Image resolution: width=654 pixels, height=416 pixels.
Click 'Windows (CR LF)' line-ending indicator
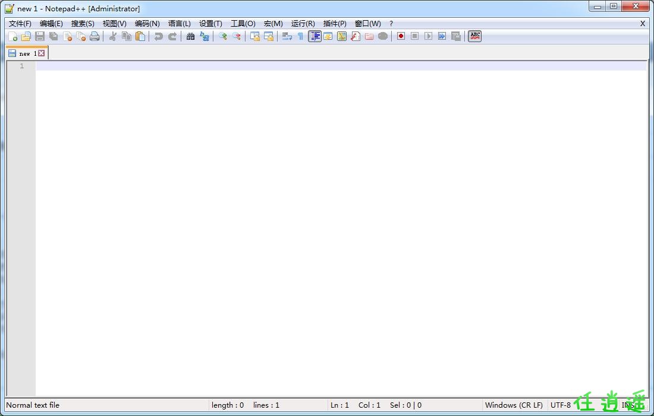pos(514,405)
